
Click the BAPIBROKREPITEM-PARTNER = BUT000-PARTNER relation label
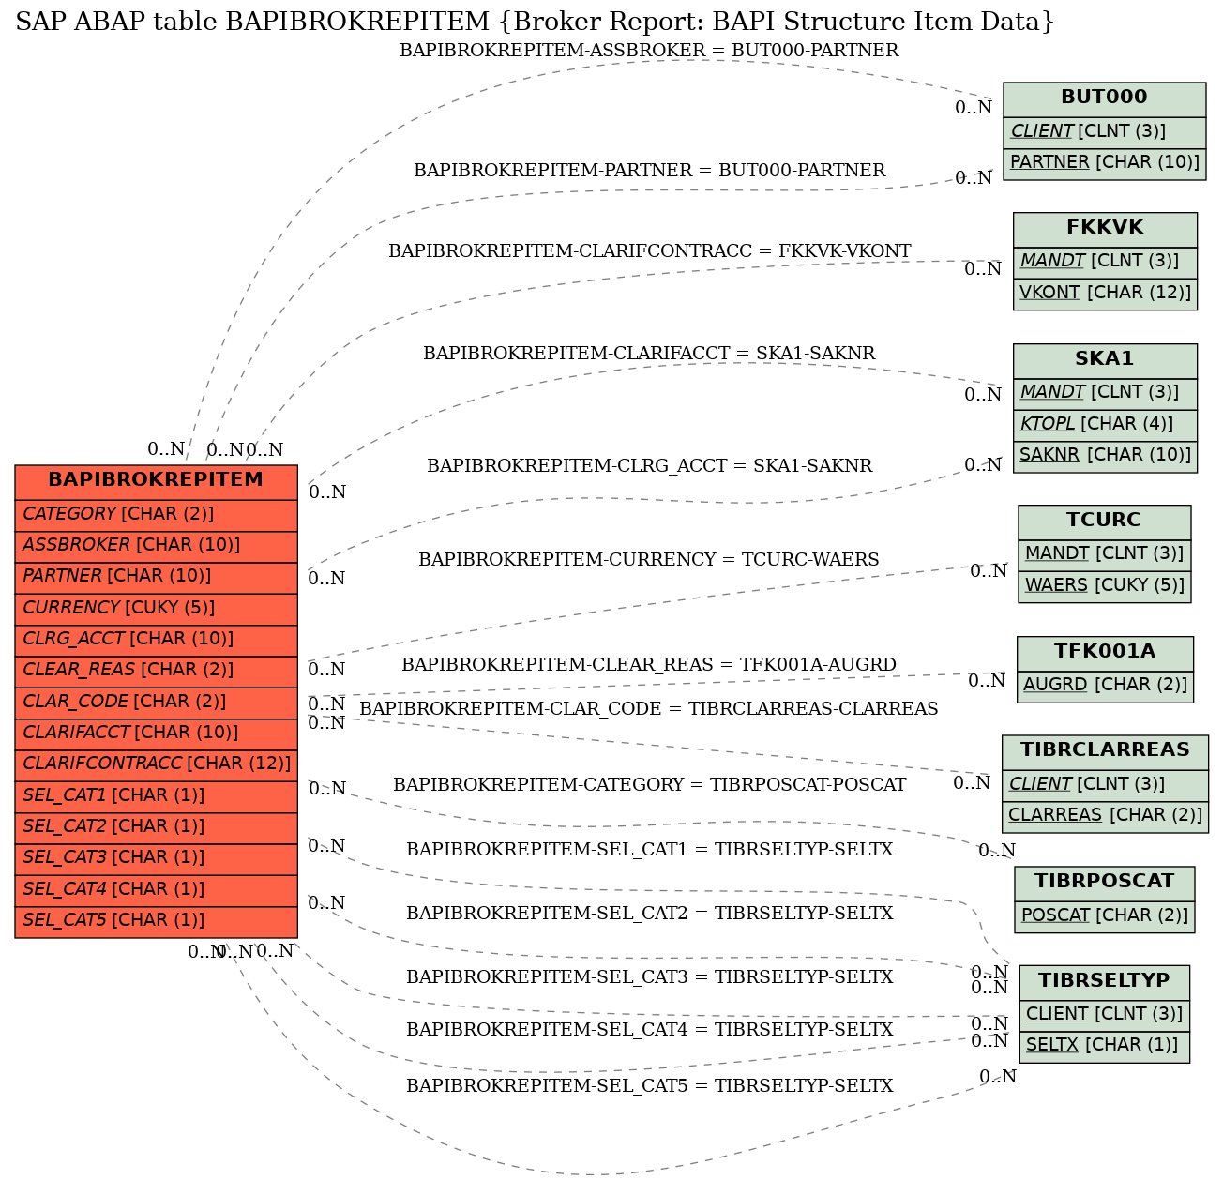[x=649, y=171]
